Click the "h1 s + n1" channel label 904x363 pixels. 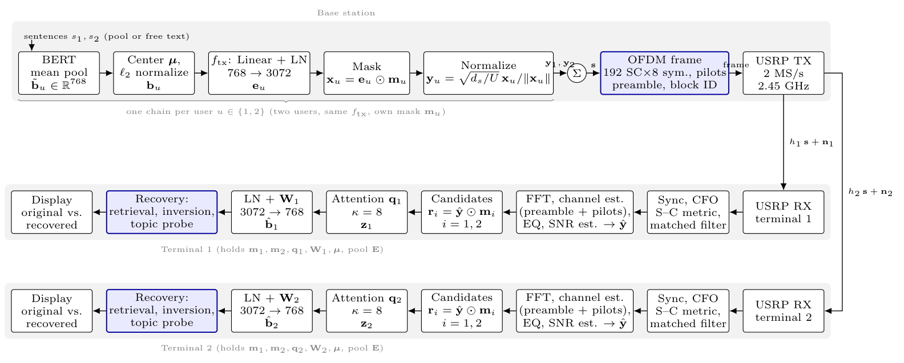click(812, 142)
